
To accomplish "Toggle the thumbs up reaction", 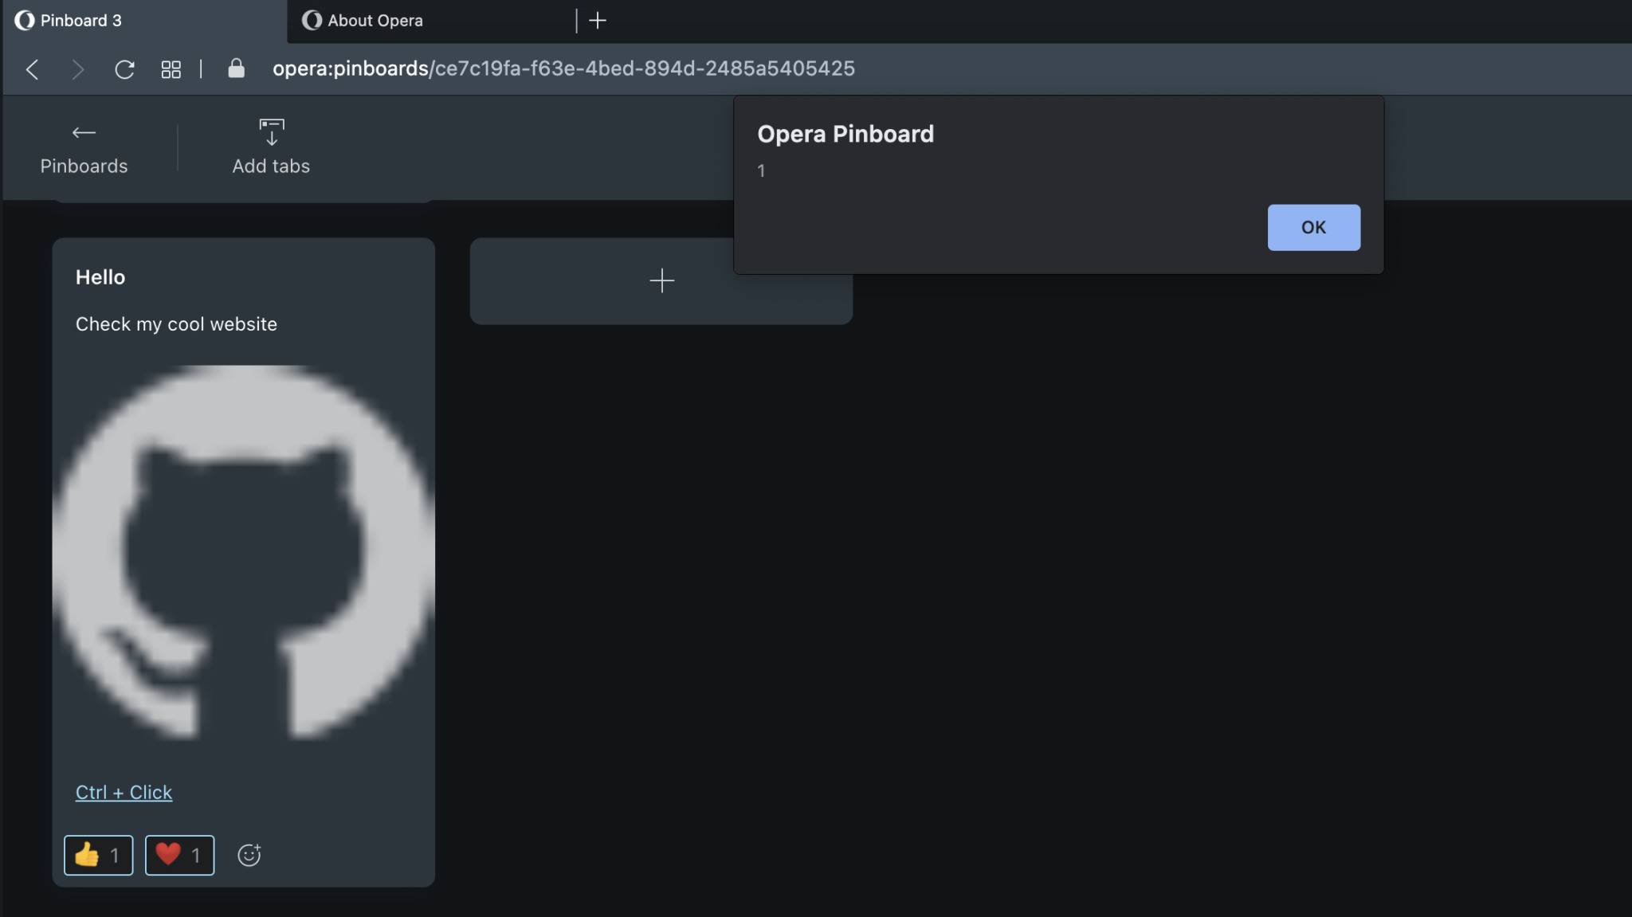I will 98,855.
